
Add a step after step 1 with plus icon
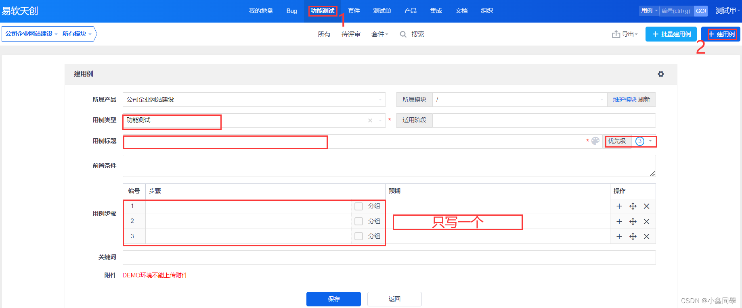(619, 206)
